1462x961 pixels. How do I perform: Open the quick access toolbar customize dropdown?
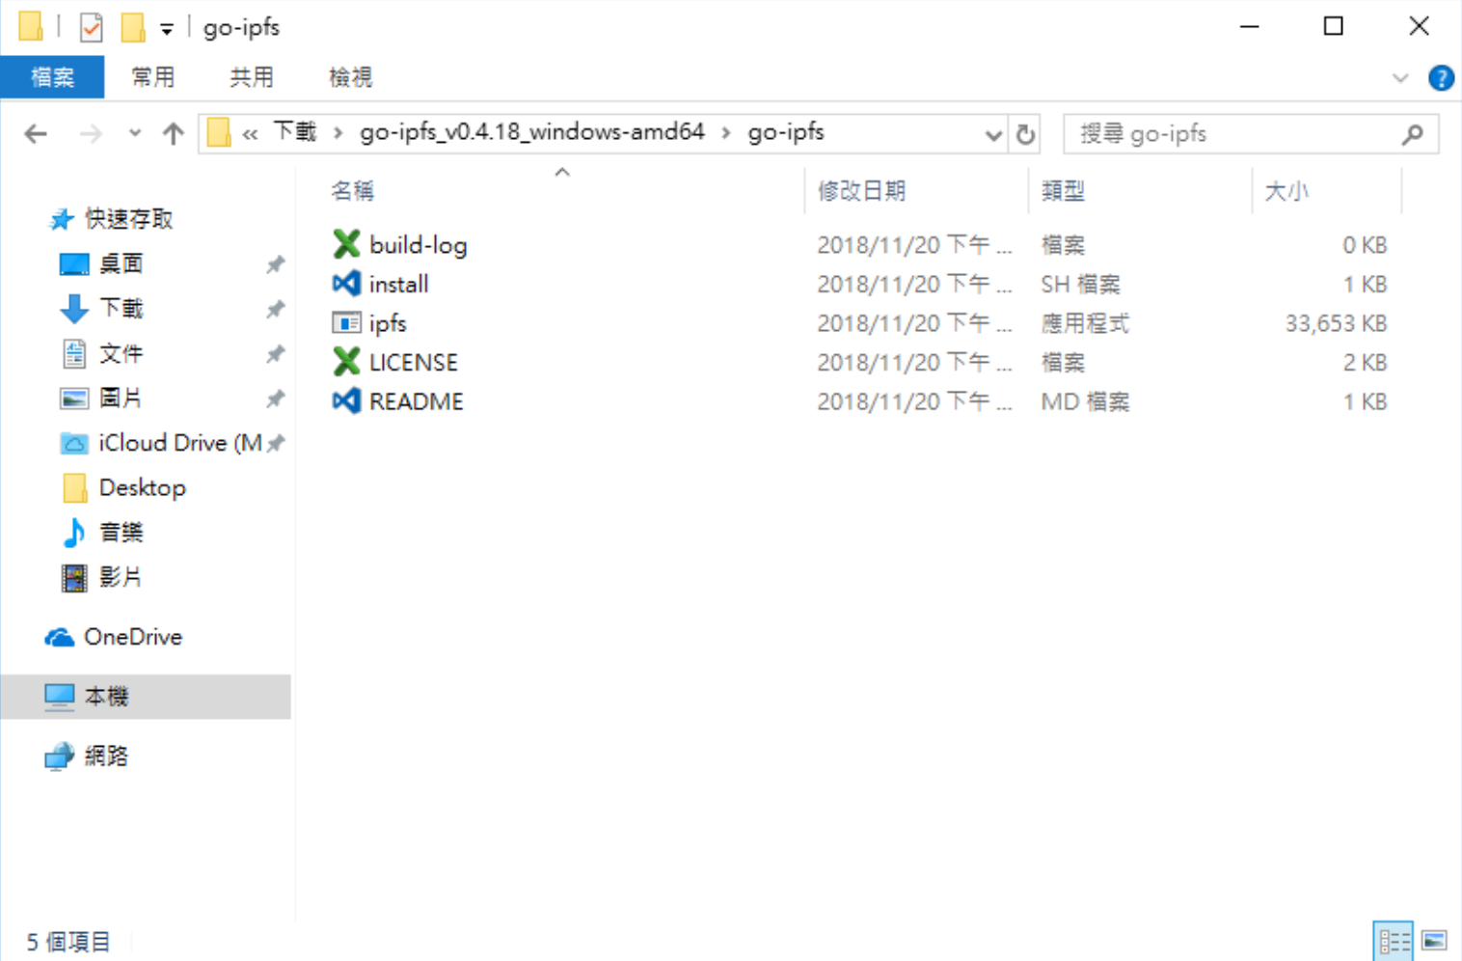[167, 29]
